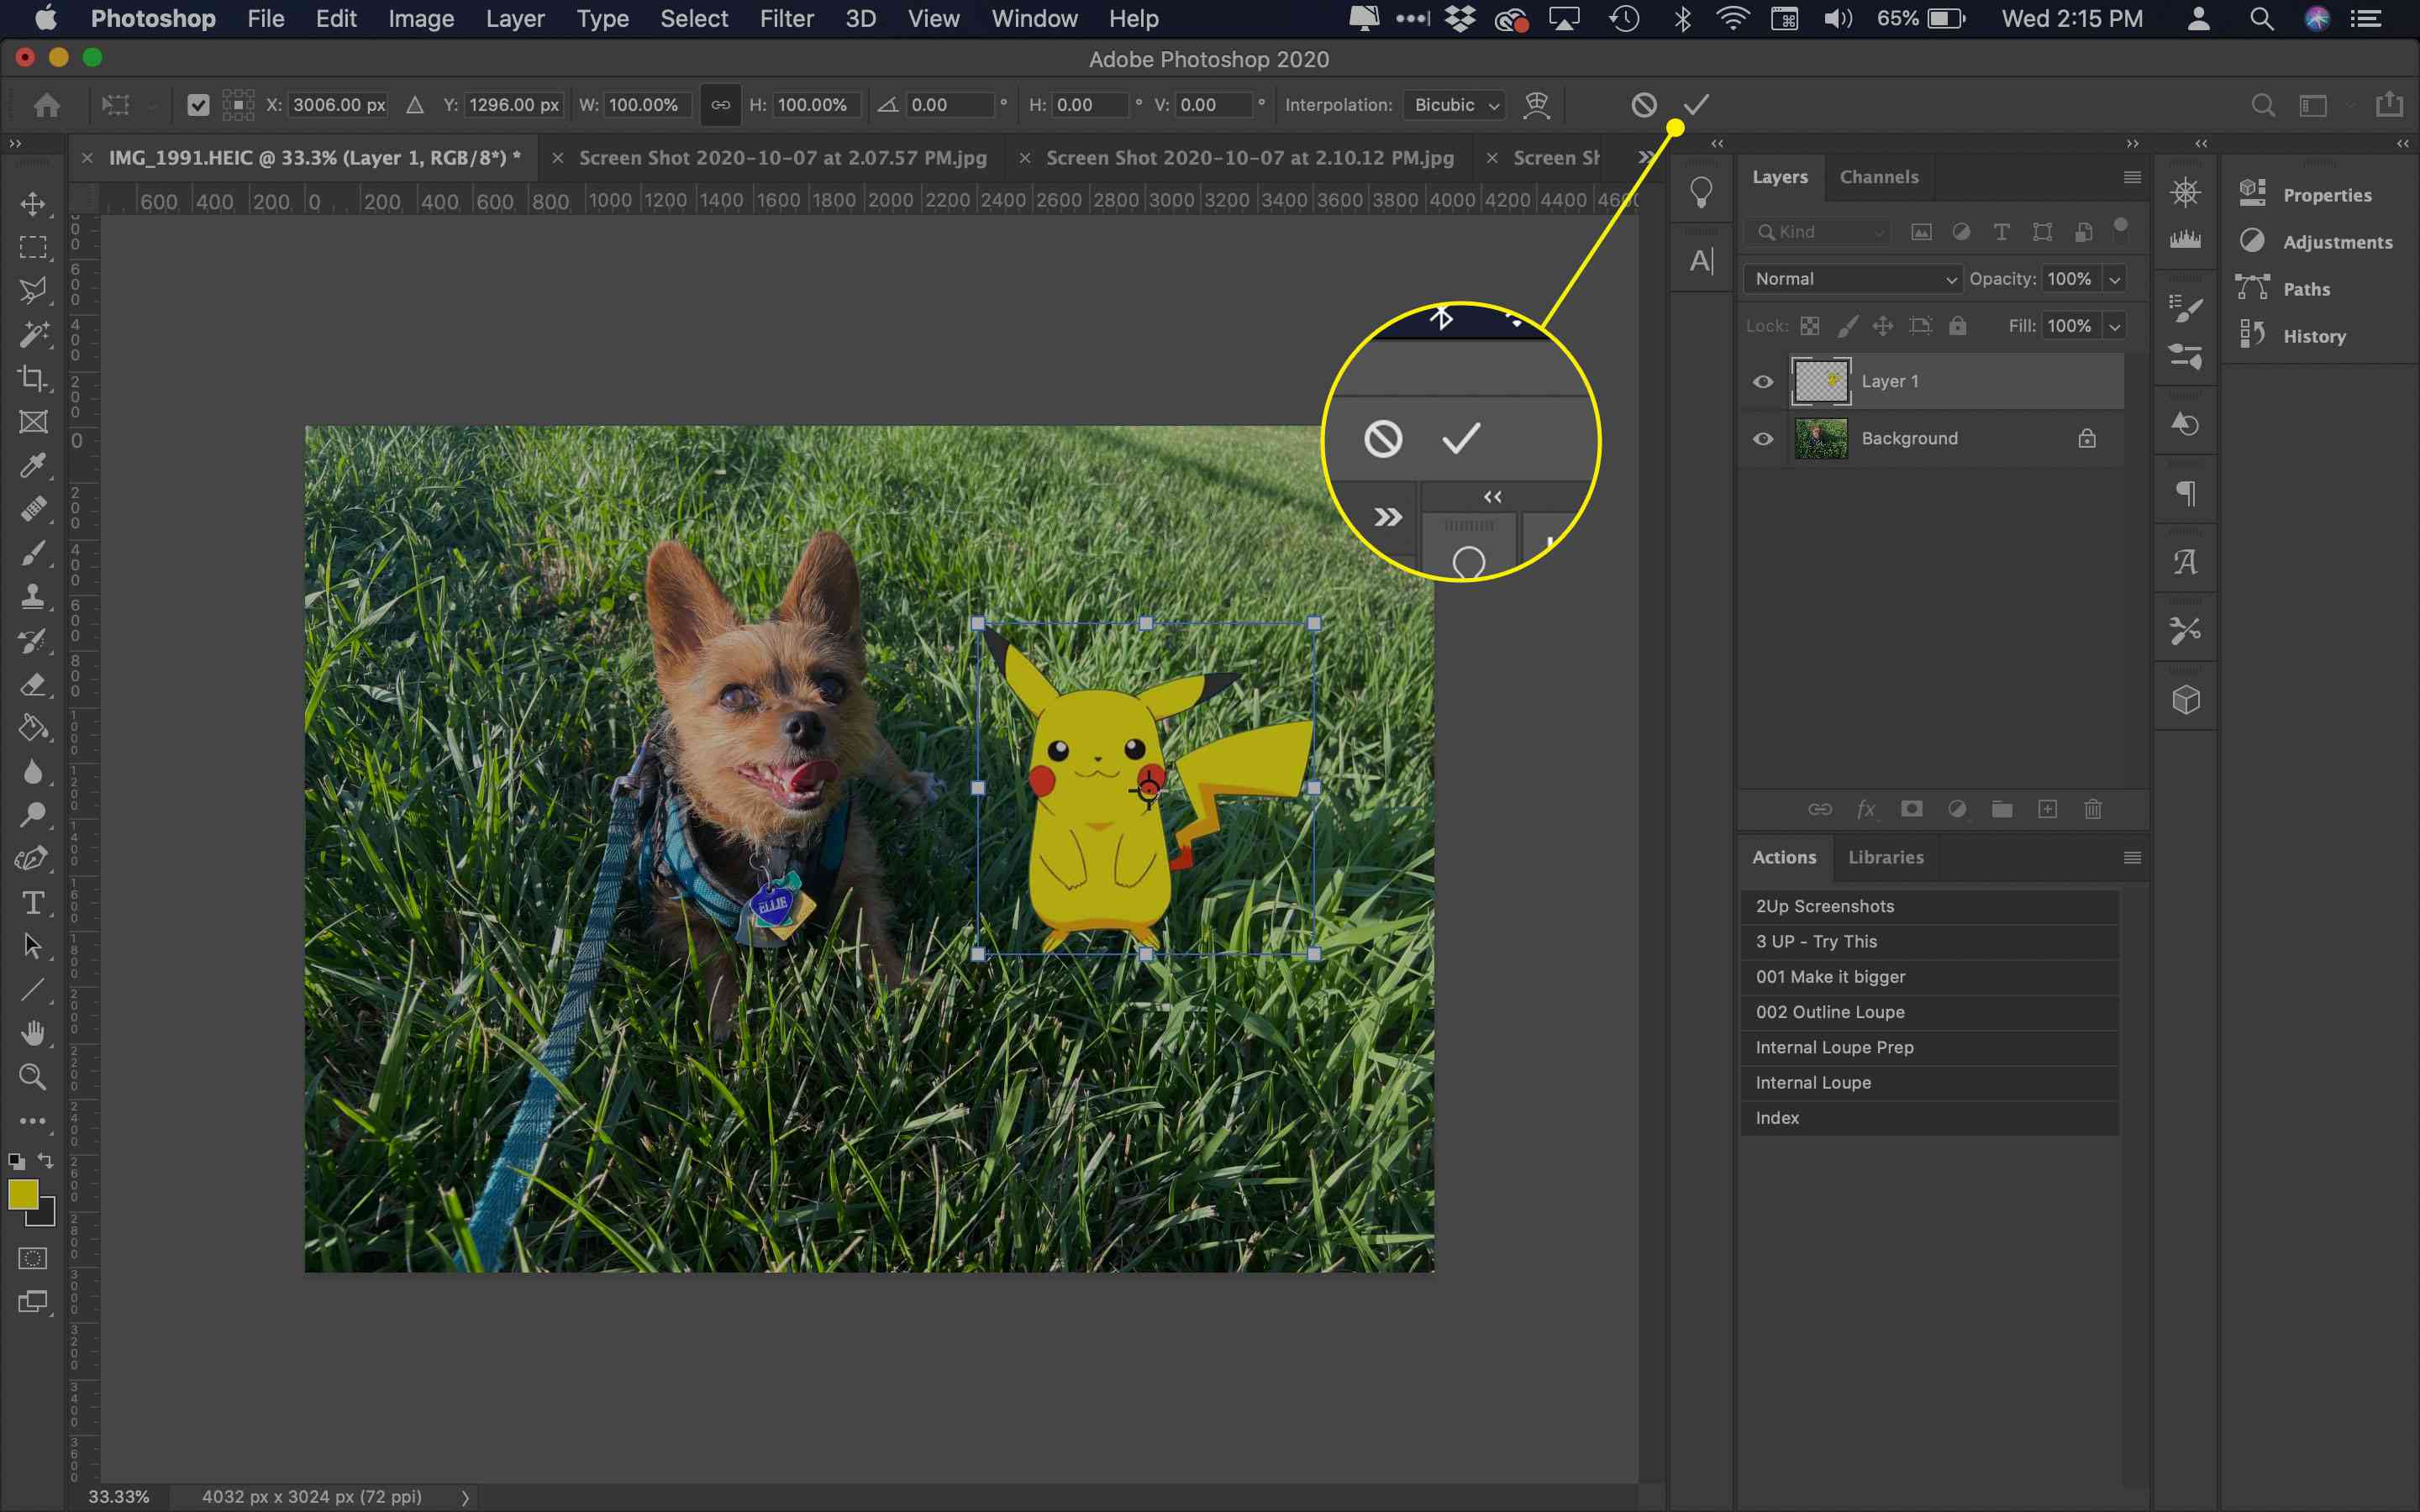Viewport: 2420px width, 1512px height.
Task: Open the Actions panel menu
Action: click(x=2132, y=857)
